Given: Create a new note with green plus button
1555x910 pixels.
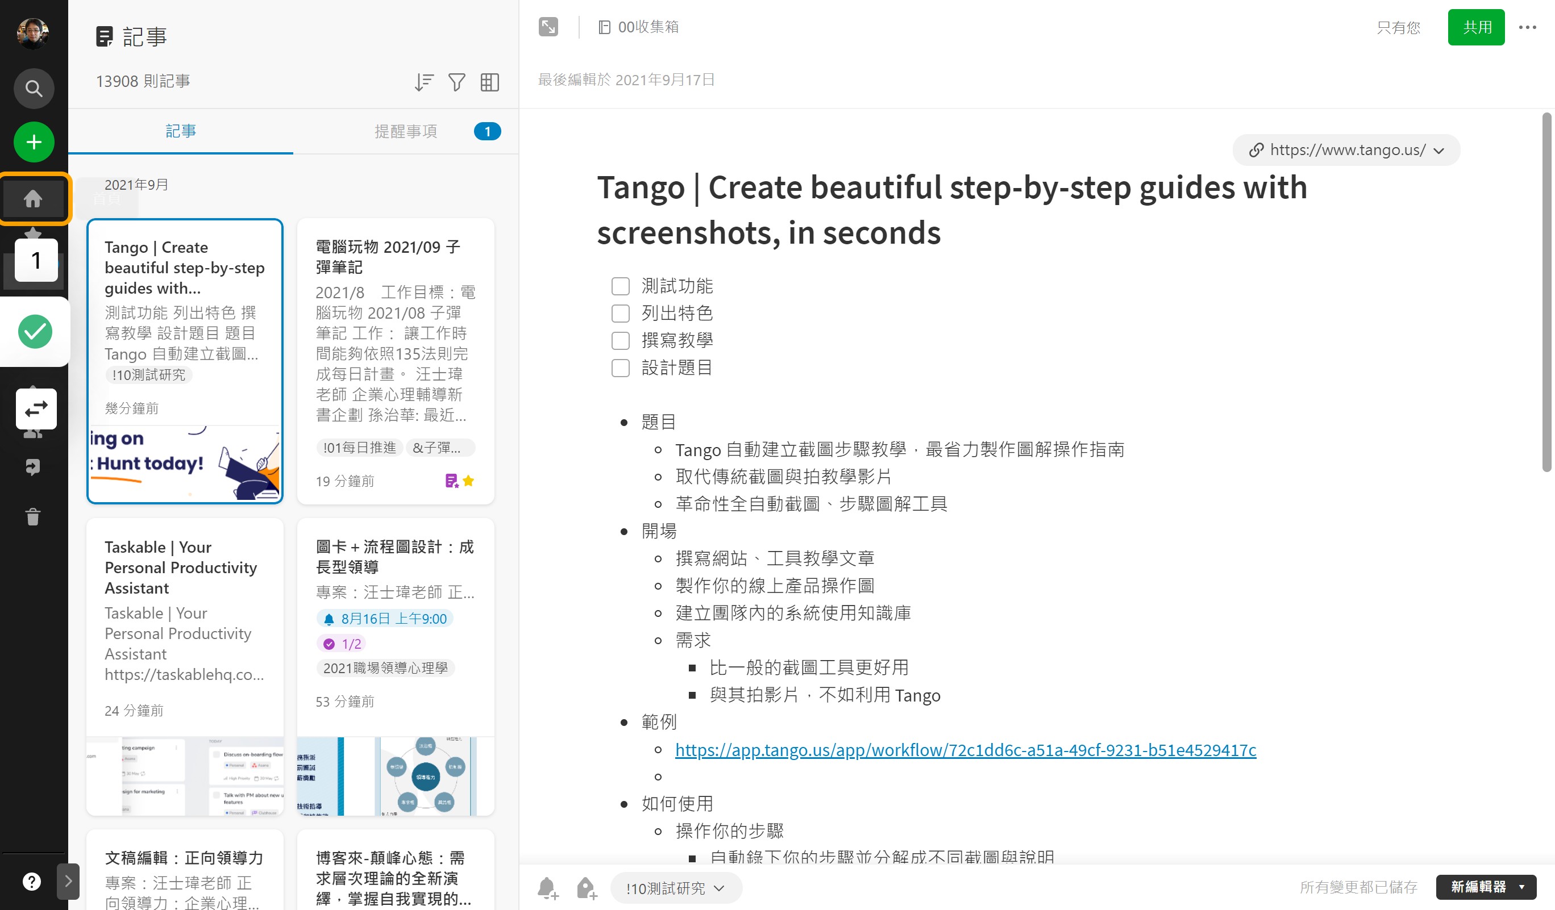Looking at the screenshot, I should (x=34, y=143).
